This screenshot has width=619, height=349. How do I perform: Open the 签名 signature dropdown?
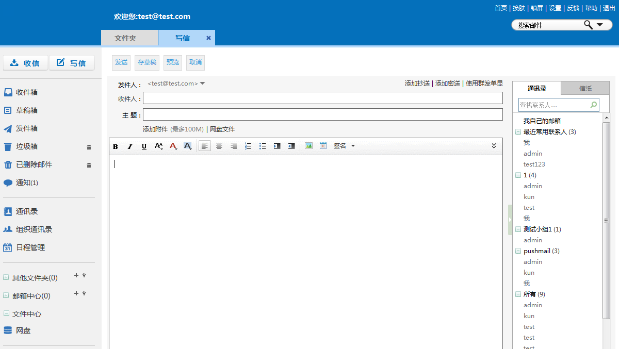tap(344, 146)
